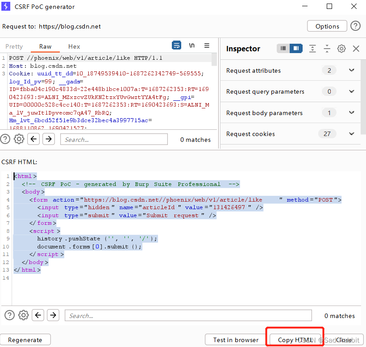
Task: Close the Inspector panel
Action: 356,49
